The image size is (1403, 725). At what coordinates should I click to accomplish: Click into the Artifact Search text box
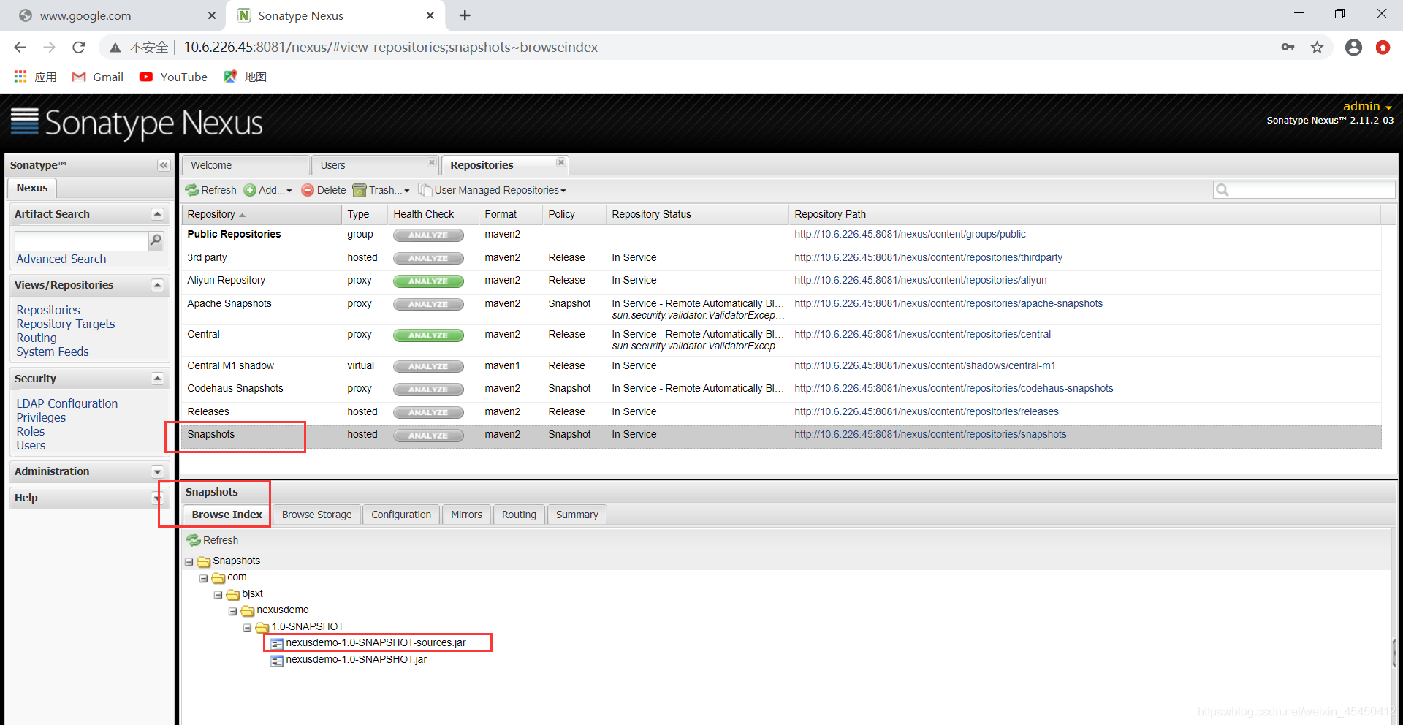coord(81,240)
